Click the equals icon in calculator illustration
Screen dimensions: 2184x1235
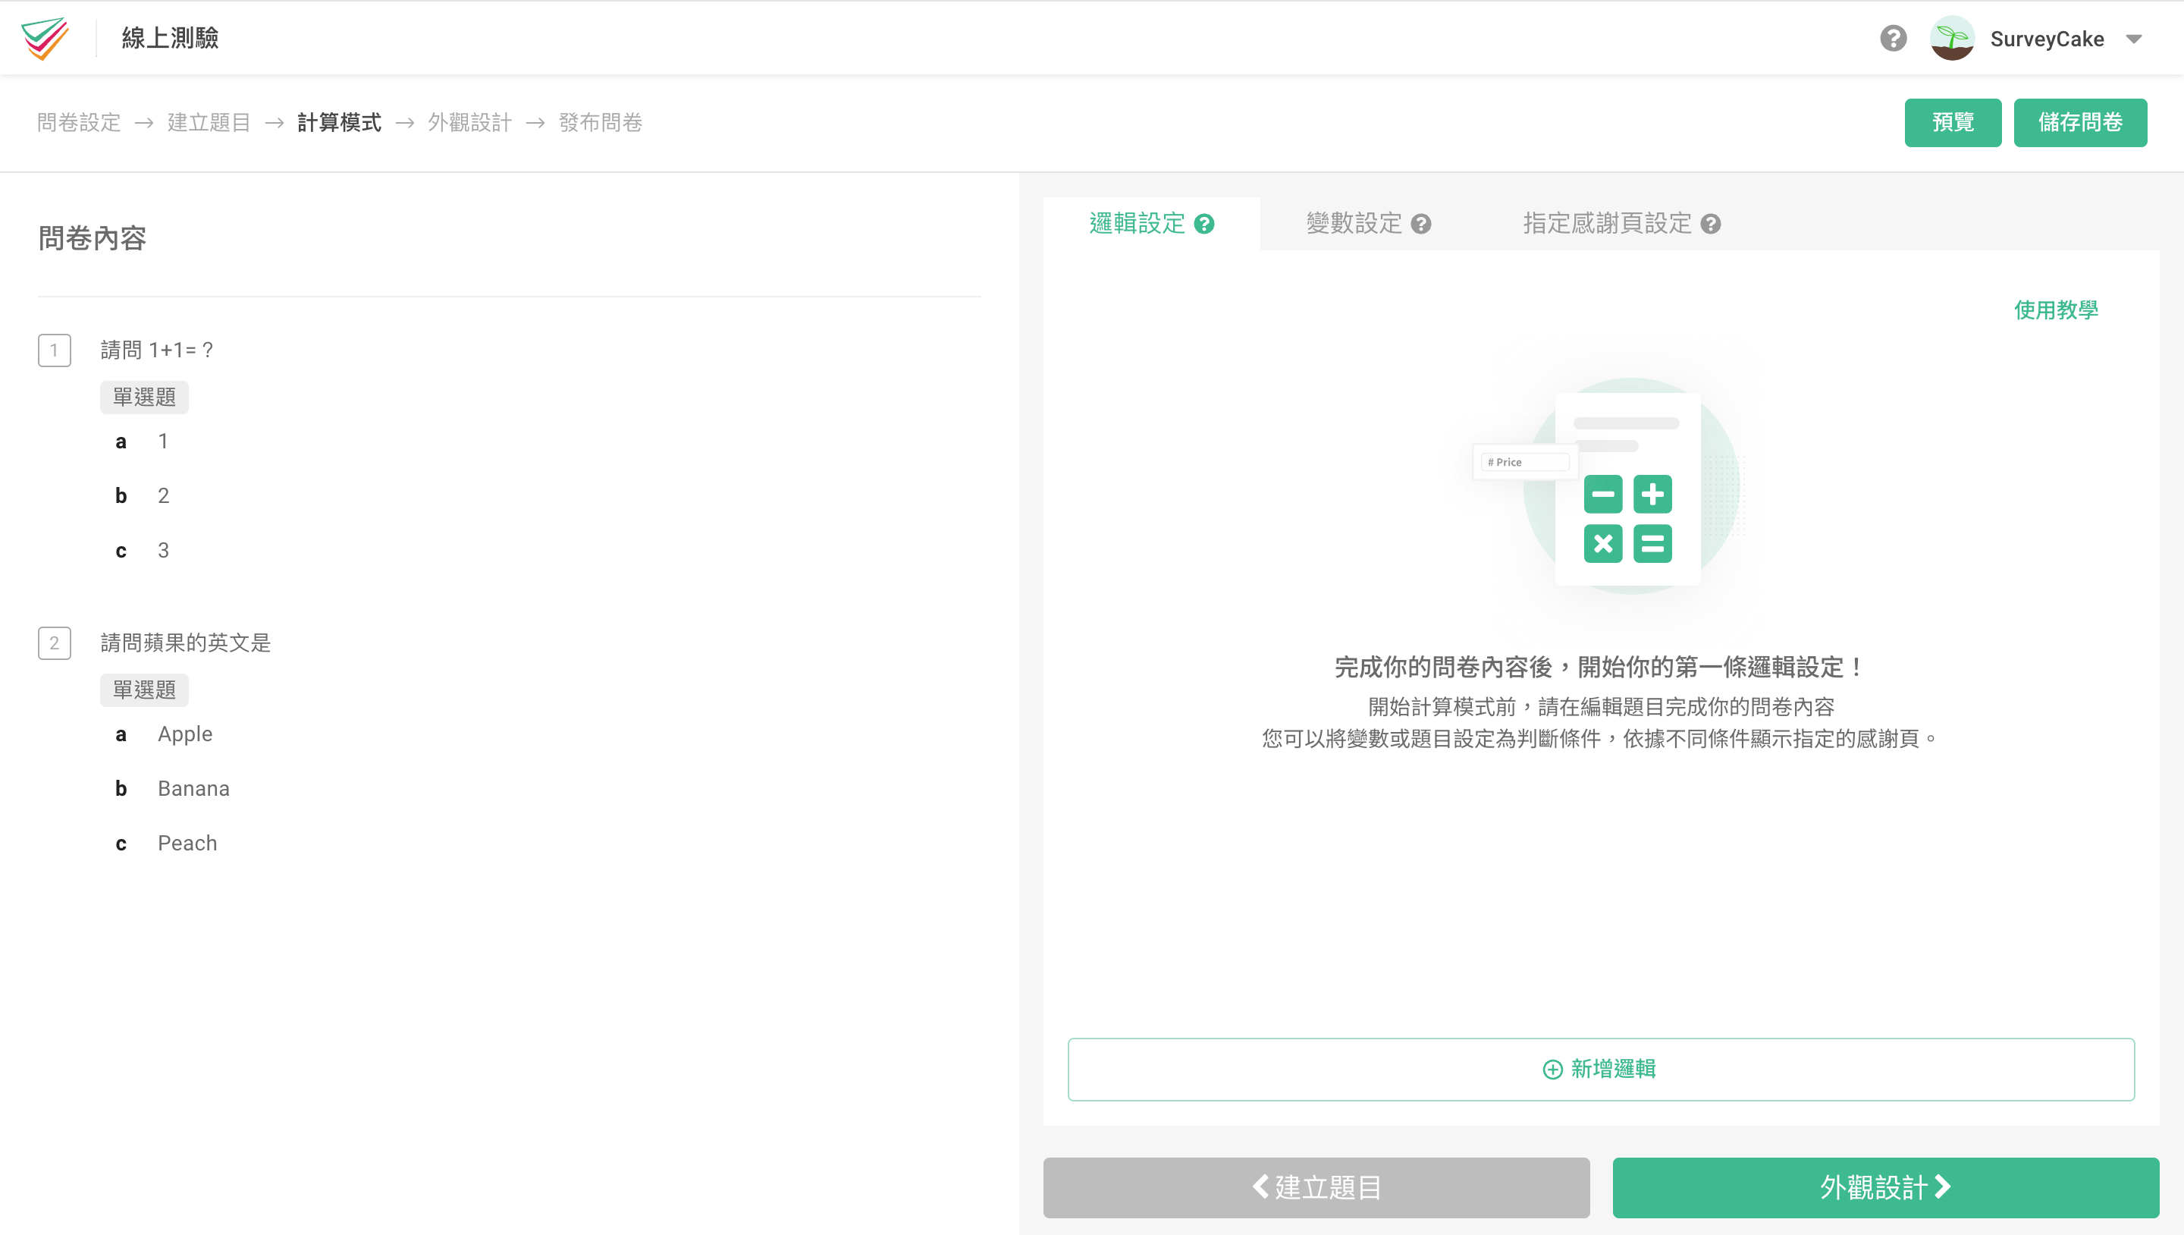[1652, 544]
